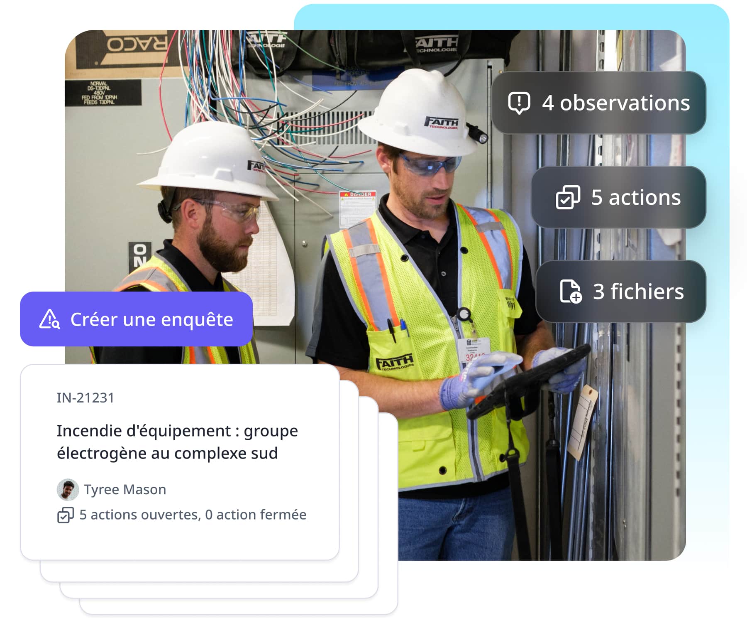Screen dimensions: 747x623
Task: Click the incident ID IN-21231
Action: [x=85, y=398]
